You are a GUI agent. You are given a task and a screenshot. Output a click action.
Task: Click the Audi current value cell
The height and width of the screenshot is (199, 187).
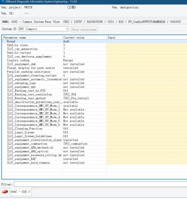point(84,41)
